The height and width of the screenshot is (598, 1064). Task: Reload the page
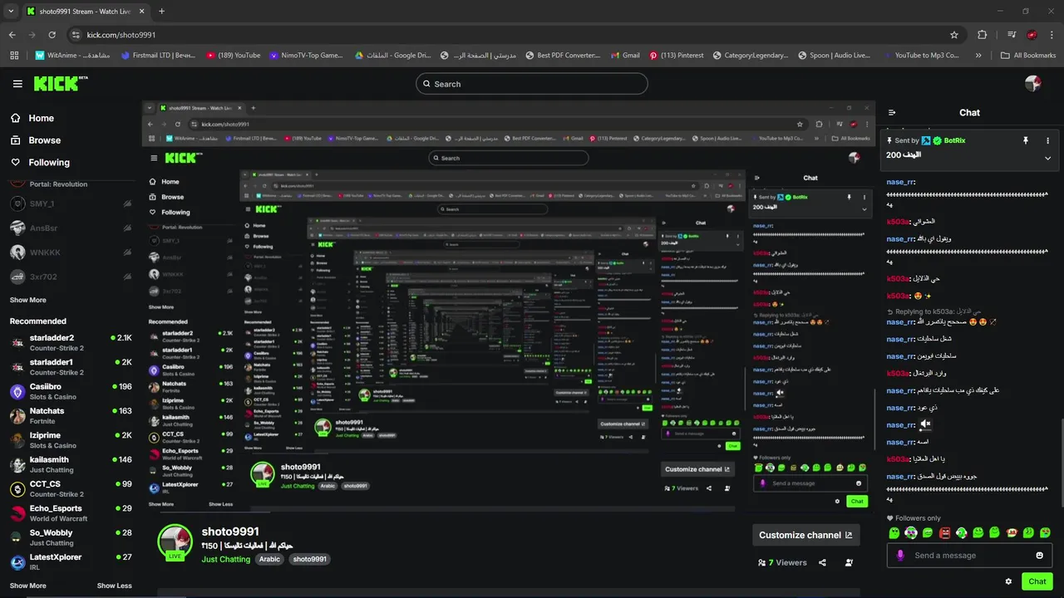coord(52,35)
